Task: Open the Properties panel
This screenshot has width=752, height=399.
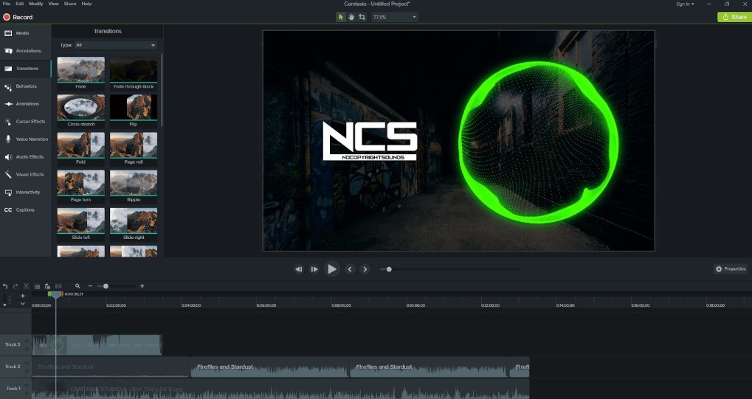Action: pos(731,269)
